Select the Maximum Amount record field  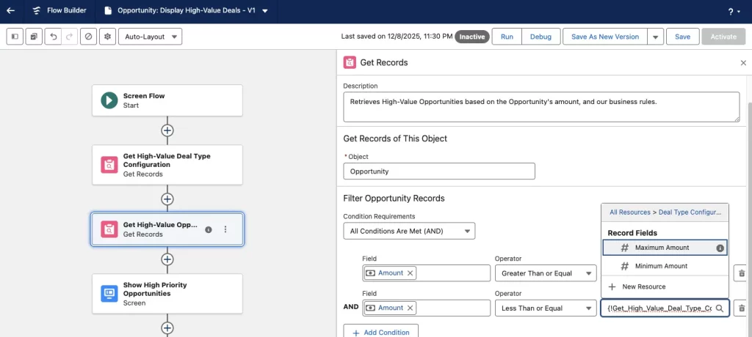(665, 248)
